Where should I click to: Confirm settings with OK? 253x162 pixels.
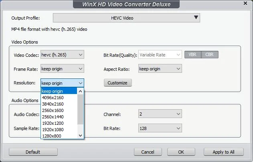pos(181,152)
